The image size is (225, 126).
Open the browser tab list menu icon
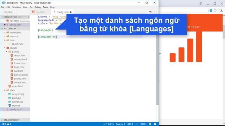tap(201, 3)
